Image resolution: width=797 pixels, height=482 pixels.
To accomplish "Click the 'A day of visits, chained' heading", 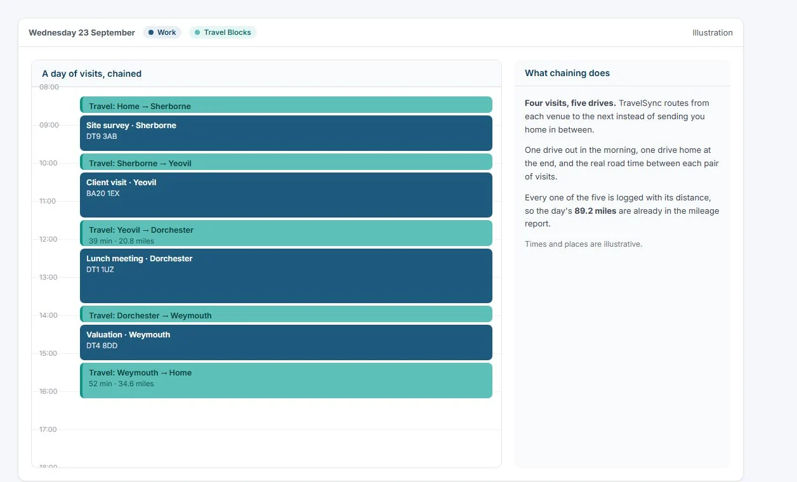I will (92, 74).
